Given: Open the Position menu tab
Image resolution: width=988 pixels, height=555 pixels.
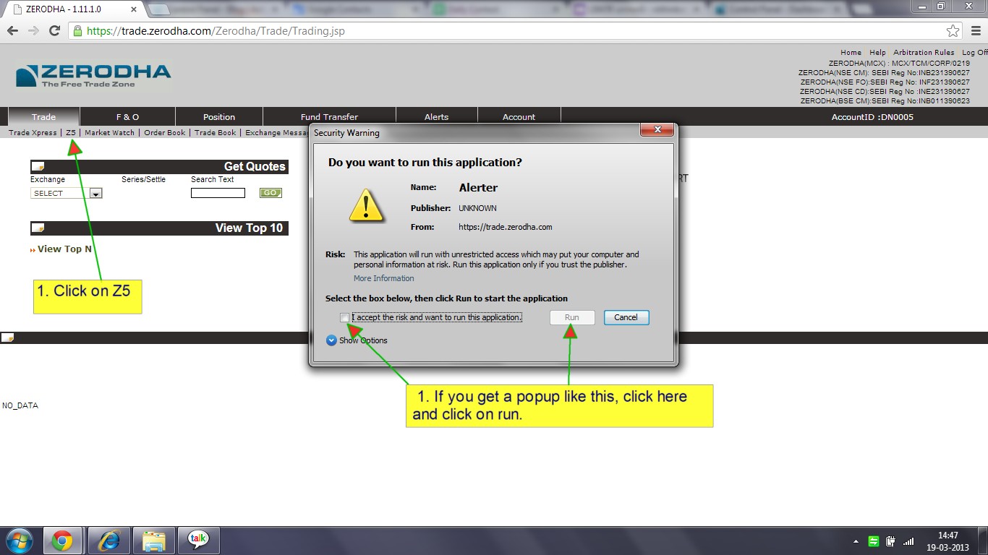Looking at the screenshot, I should pos(219,117).
